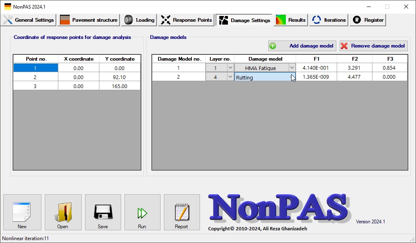
Task: Open the Rutting damage model dropdown
Action: (292, 77)
